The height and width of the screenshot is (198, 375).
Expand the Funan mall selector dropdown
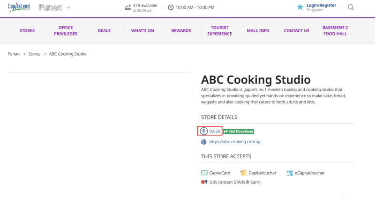[x=68, y=7]
